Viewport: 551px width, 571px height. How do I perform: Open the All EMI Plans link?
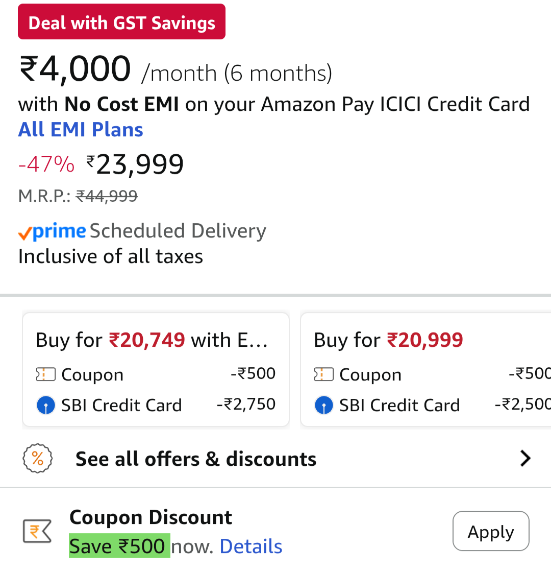81,130
